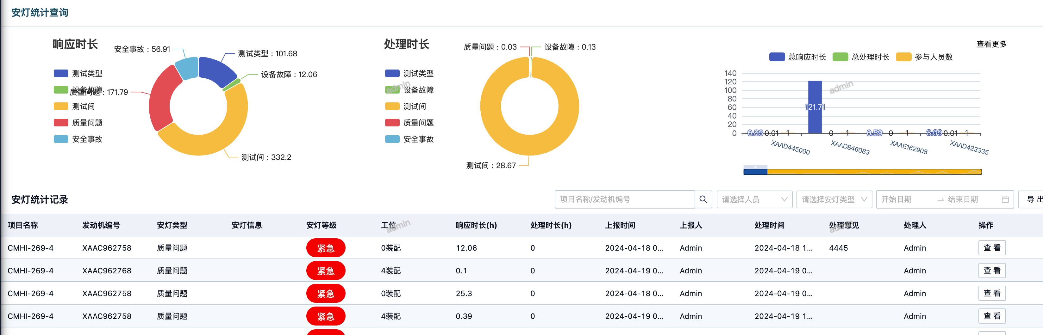
Task: Click the yellow 测试间 ring in 处理时长 donut
Action: click(x=530, y=146)
